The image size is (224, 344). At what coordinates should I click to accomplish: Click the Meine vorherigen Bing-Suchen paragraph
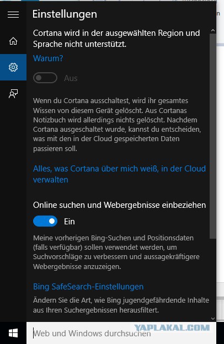116,252
